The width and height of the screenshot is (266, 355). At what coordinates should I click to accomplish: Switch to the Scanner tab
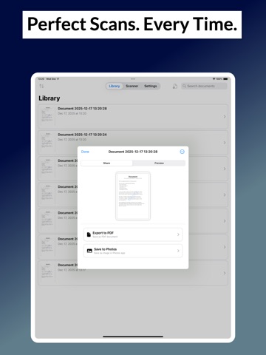(132, 86)
